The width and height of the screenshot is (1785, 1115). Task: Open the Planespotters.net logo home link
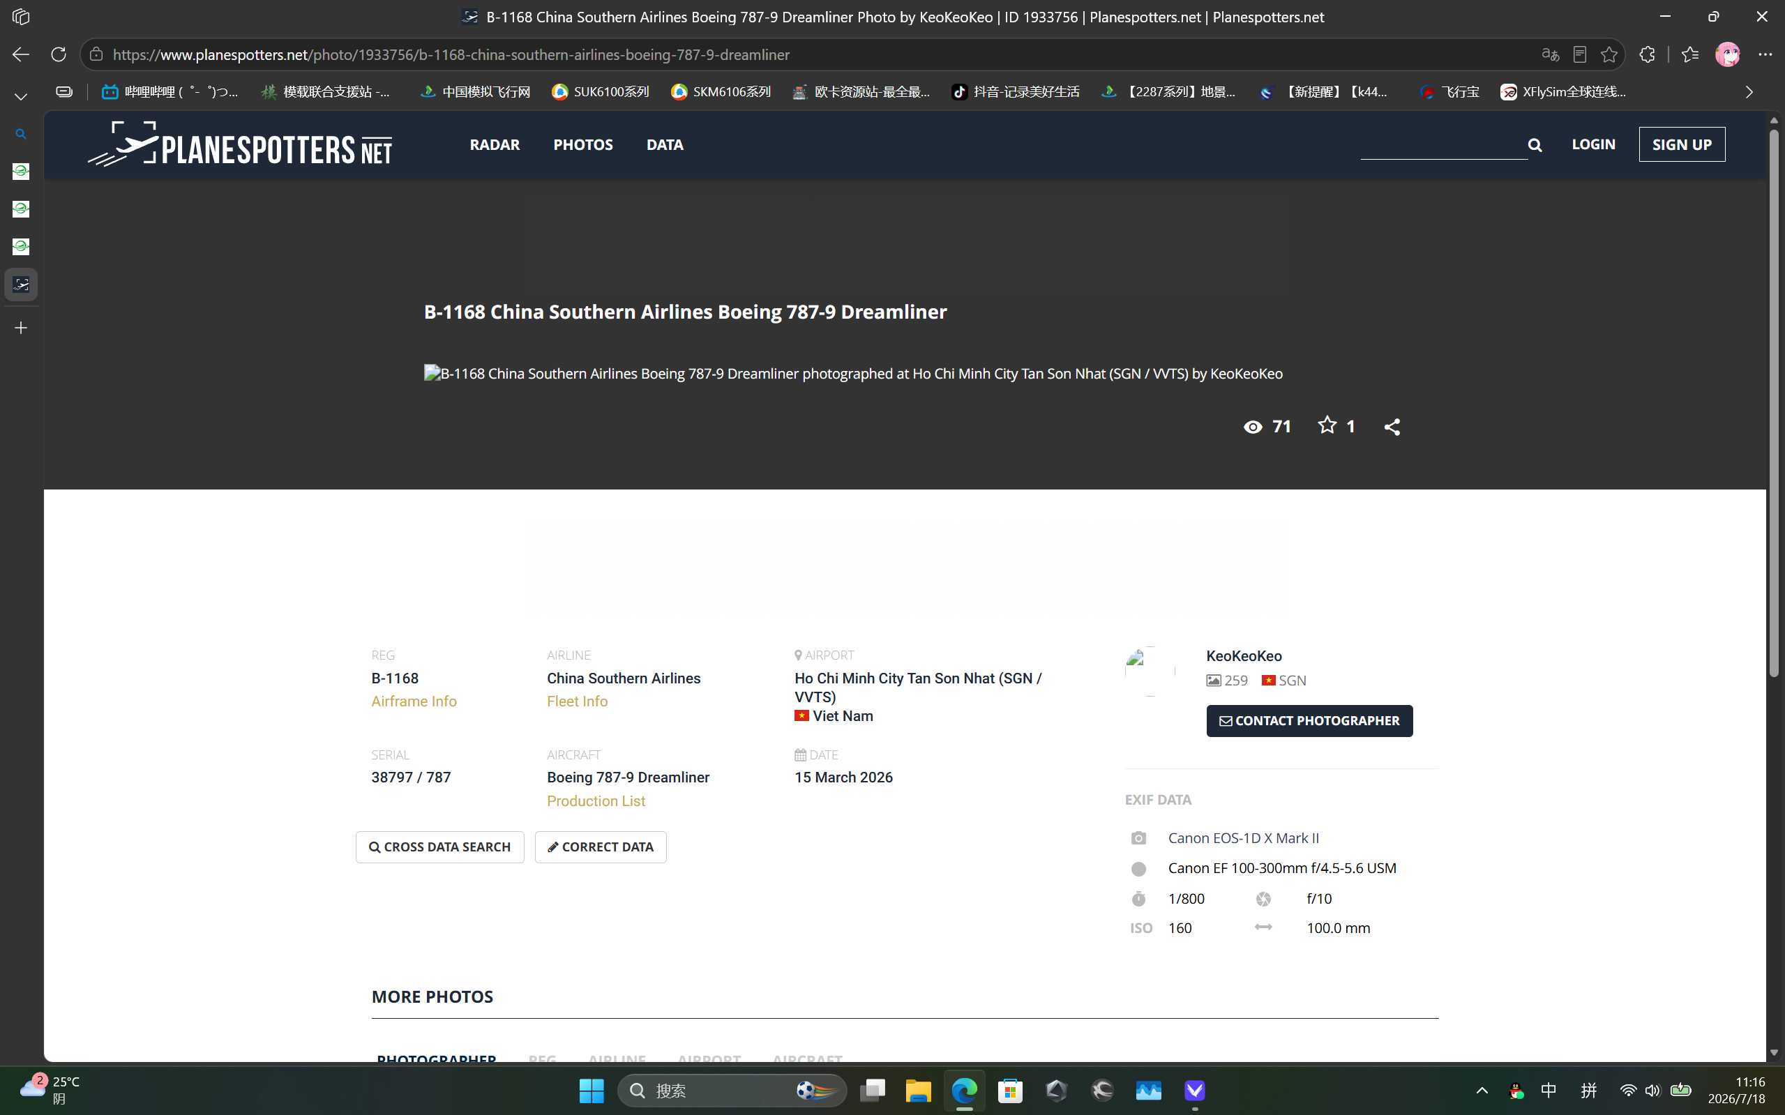(240, 144)
